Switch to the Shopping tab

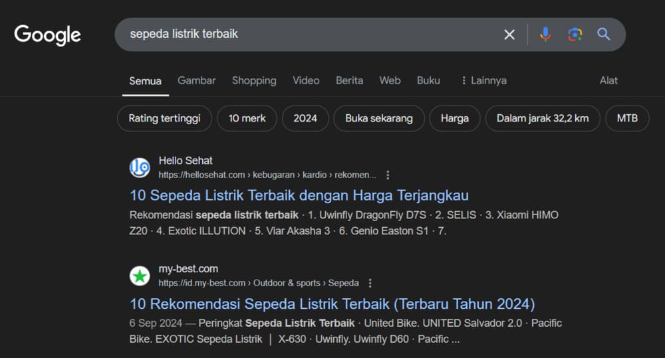[x=254, y=80]
